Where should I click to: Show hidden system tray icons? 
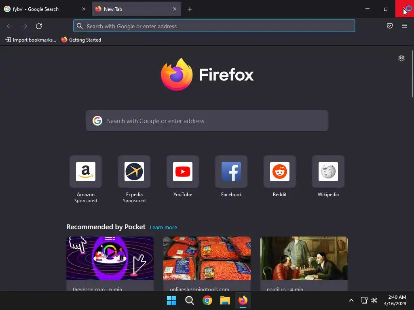click(351, 300)
